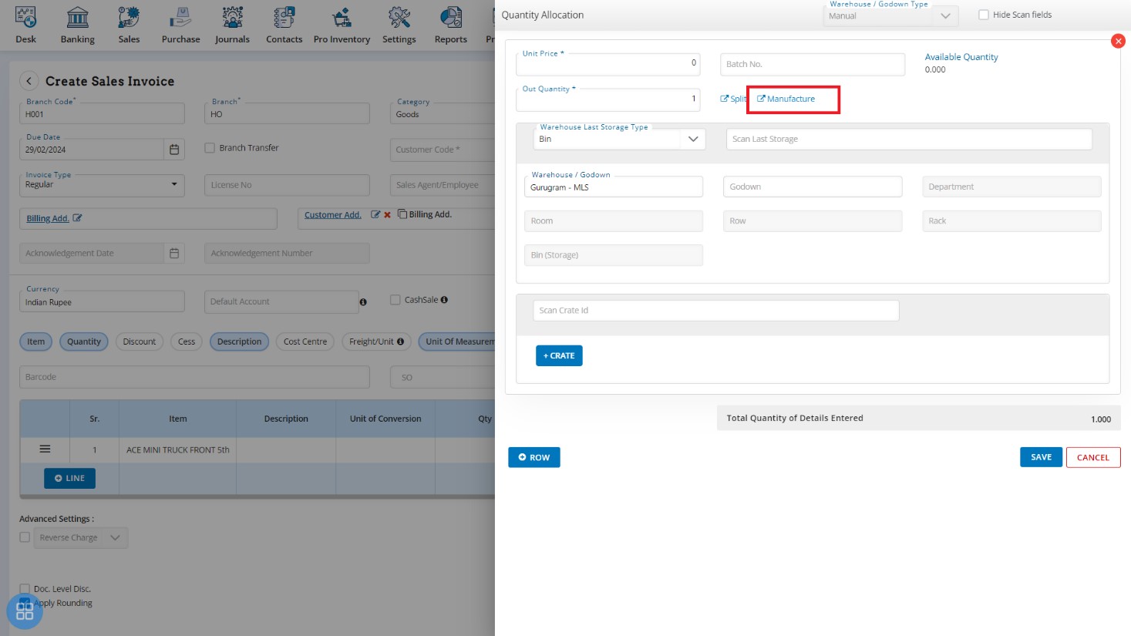Remove Customer Add. with red cross icon
Screen dimensions: 1131x636
(387, 215)
